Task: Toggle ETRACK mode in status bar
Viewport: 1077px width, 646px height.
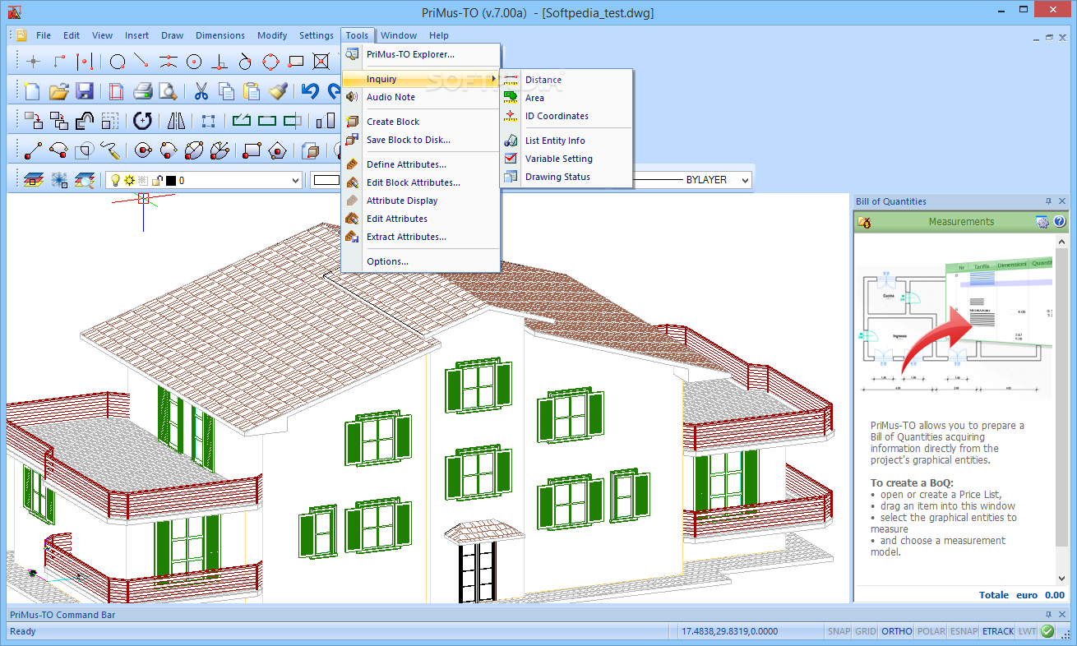Action: click(x=998, y=631)
